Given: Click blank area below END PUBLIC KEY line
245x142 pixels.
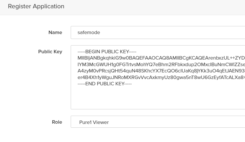Looking at the screenshot, I should (x=158, y=98).
